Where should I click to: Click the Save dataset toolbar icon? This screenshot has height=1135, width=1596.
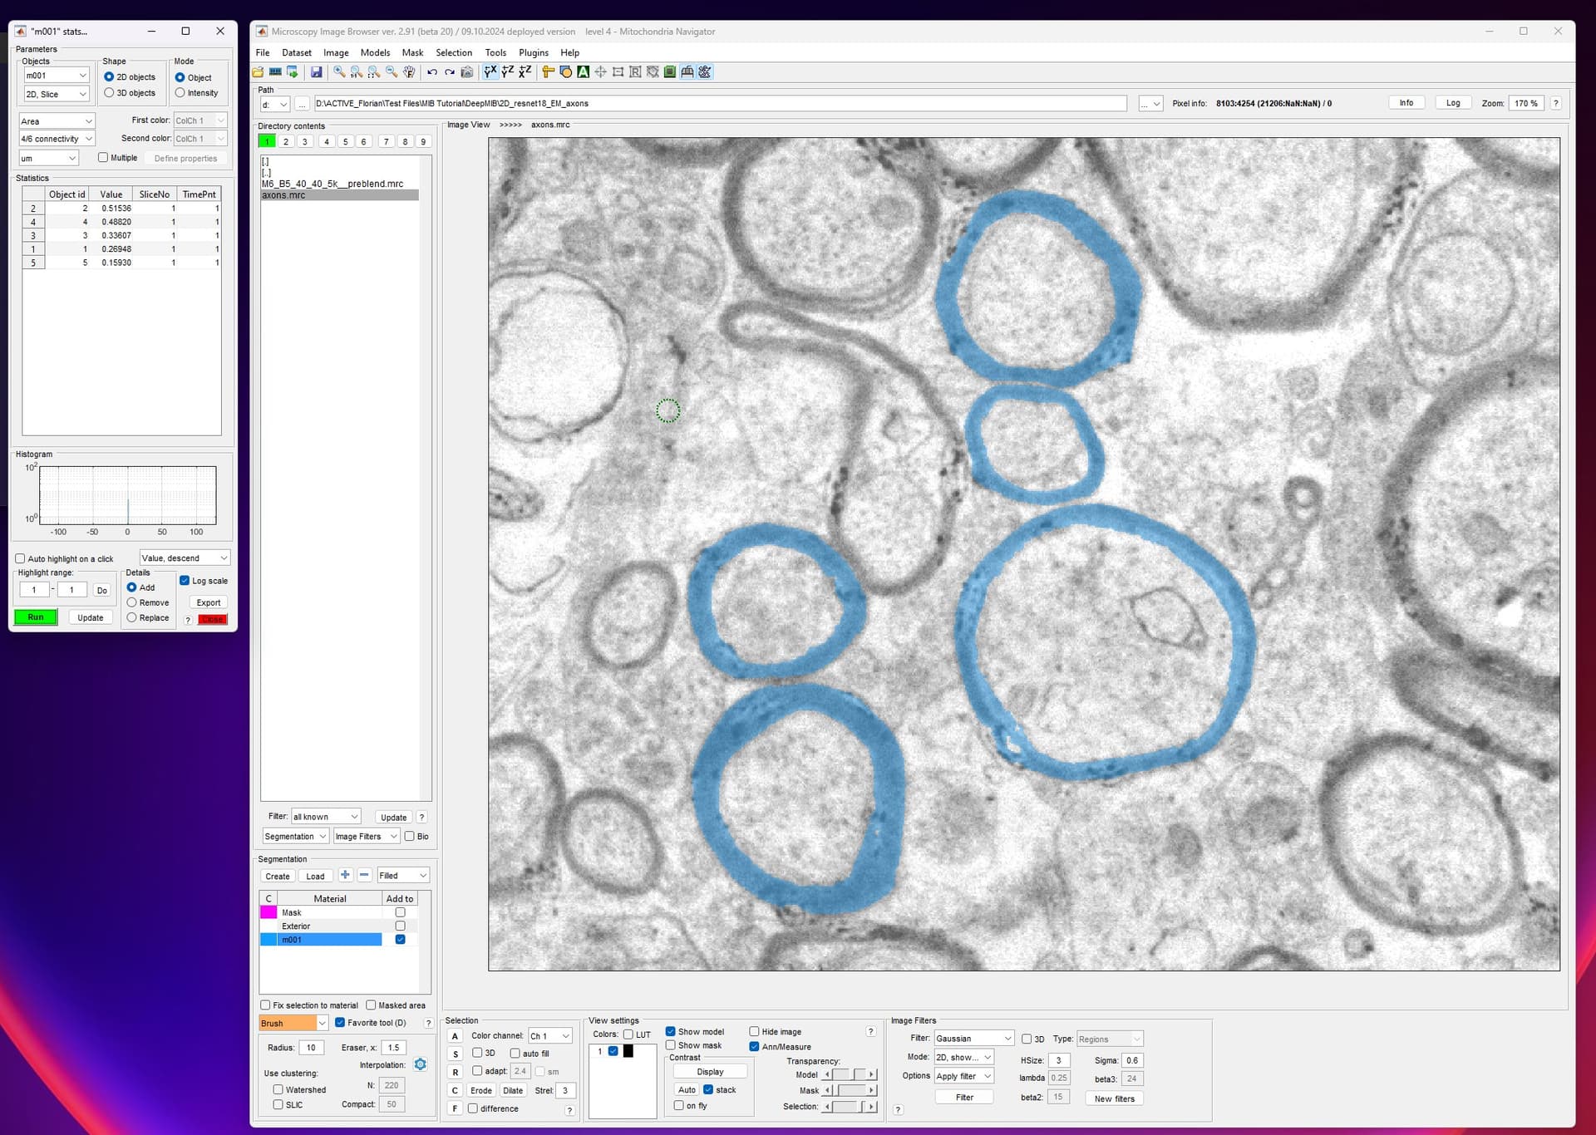click(318, 72)
